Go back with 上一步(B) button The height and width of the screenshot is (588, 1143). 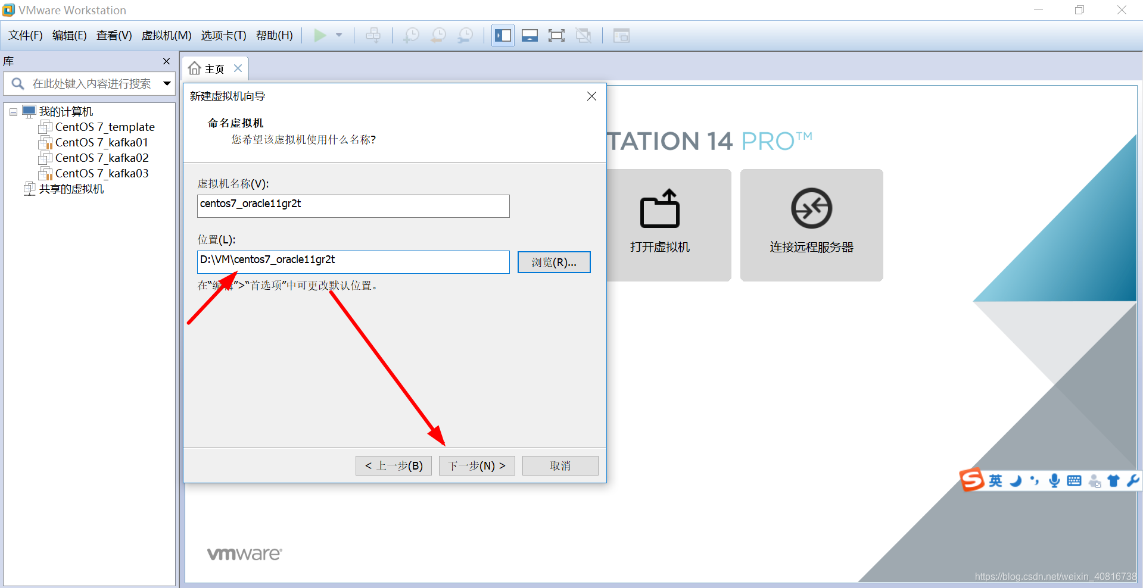pyautogui.click(x=394, y=466)
